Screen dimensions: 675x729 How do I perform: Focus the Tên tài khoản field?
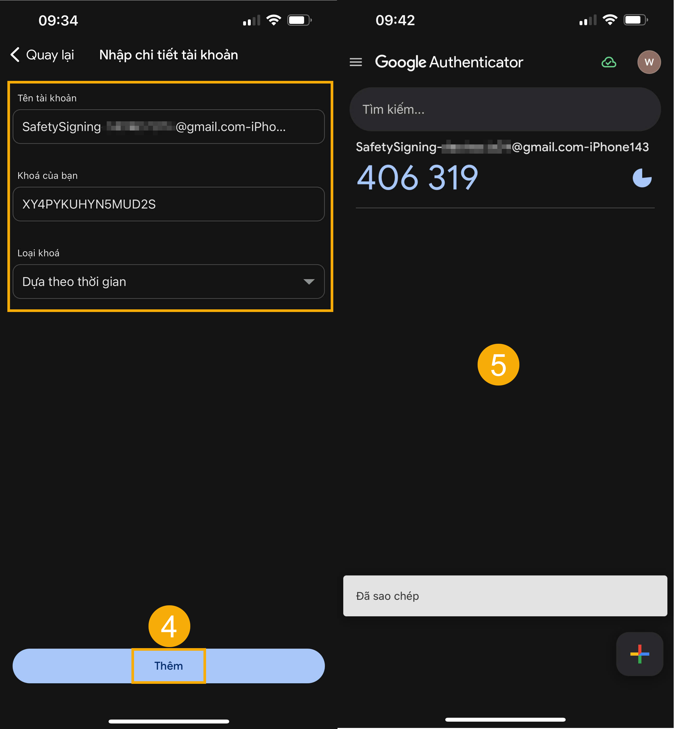[x=168, y=127]
